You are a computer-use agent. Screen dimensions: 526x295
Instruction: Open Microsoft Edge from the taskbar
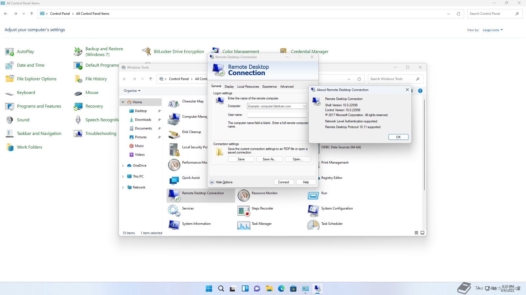(281, 288)
